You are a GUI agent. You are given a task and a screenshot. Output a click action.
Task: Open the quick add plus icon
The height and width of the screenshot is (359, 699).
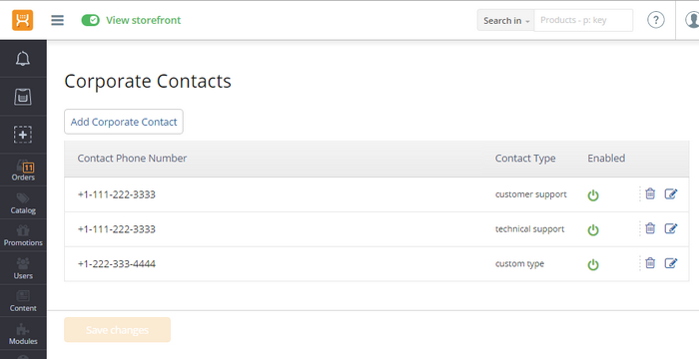tap(23, 135)
